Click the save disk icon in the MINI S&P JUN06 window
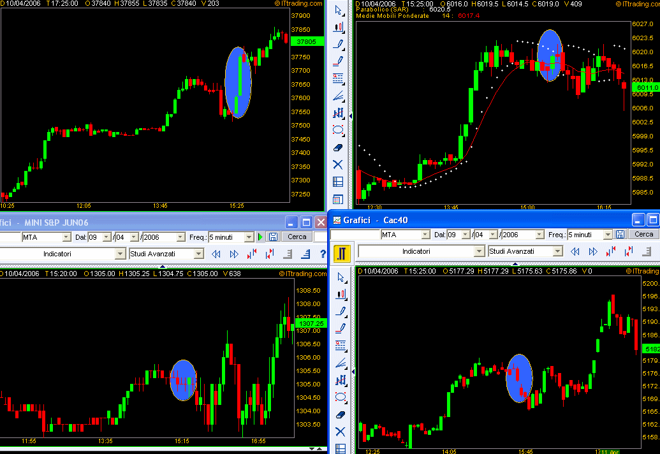The width and height of the screenshot is (660, 454). coord(273,237)
